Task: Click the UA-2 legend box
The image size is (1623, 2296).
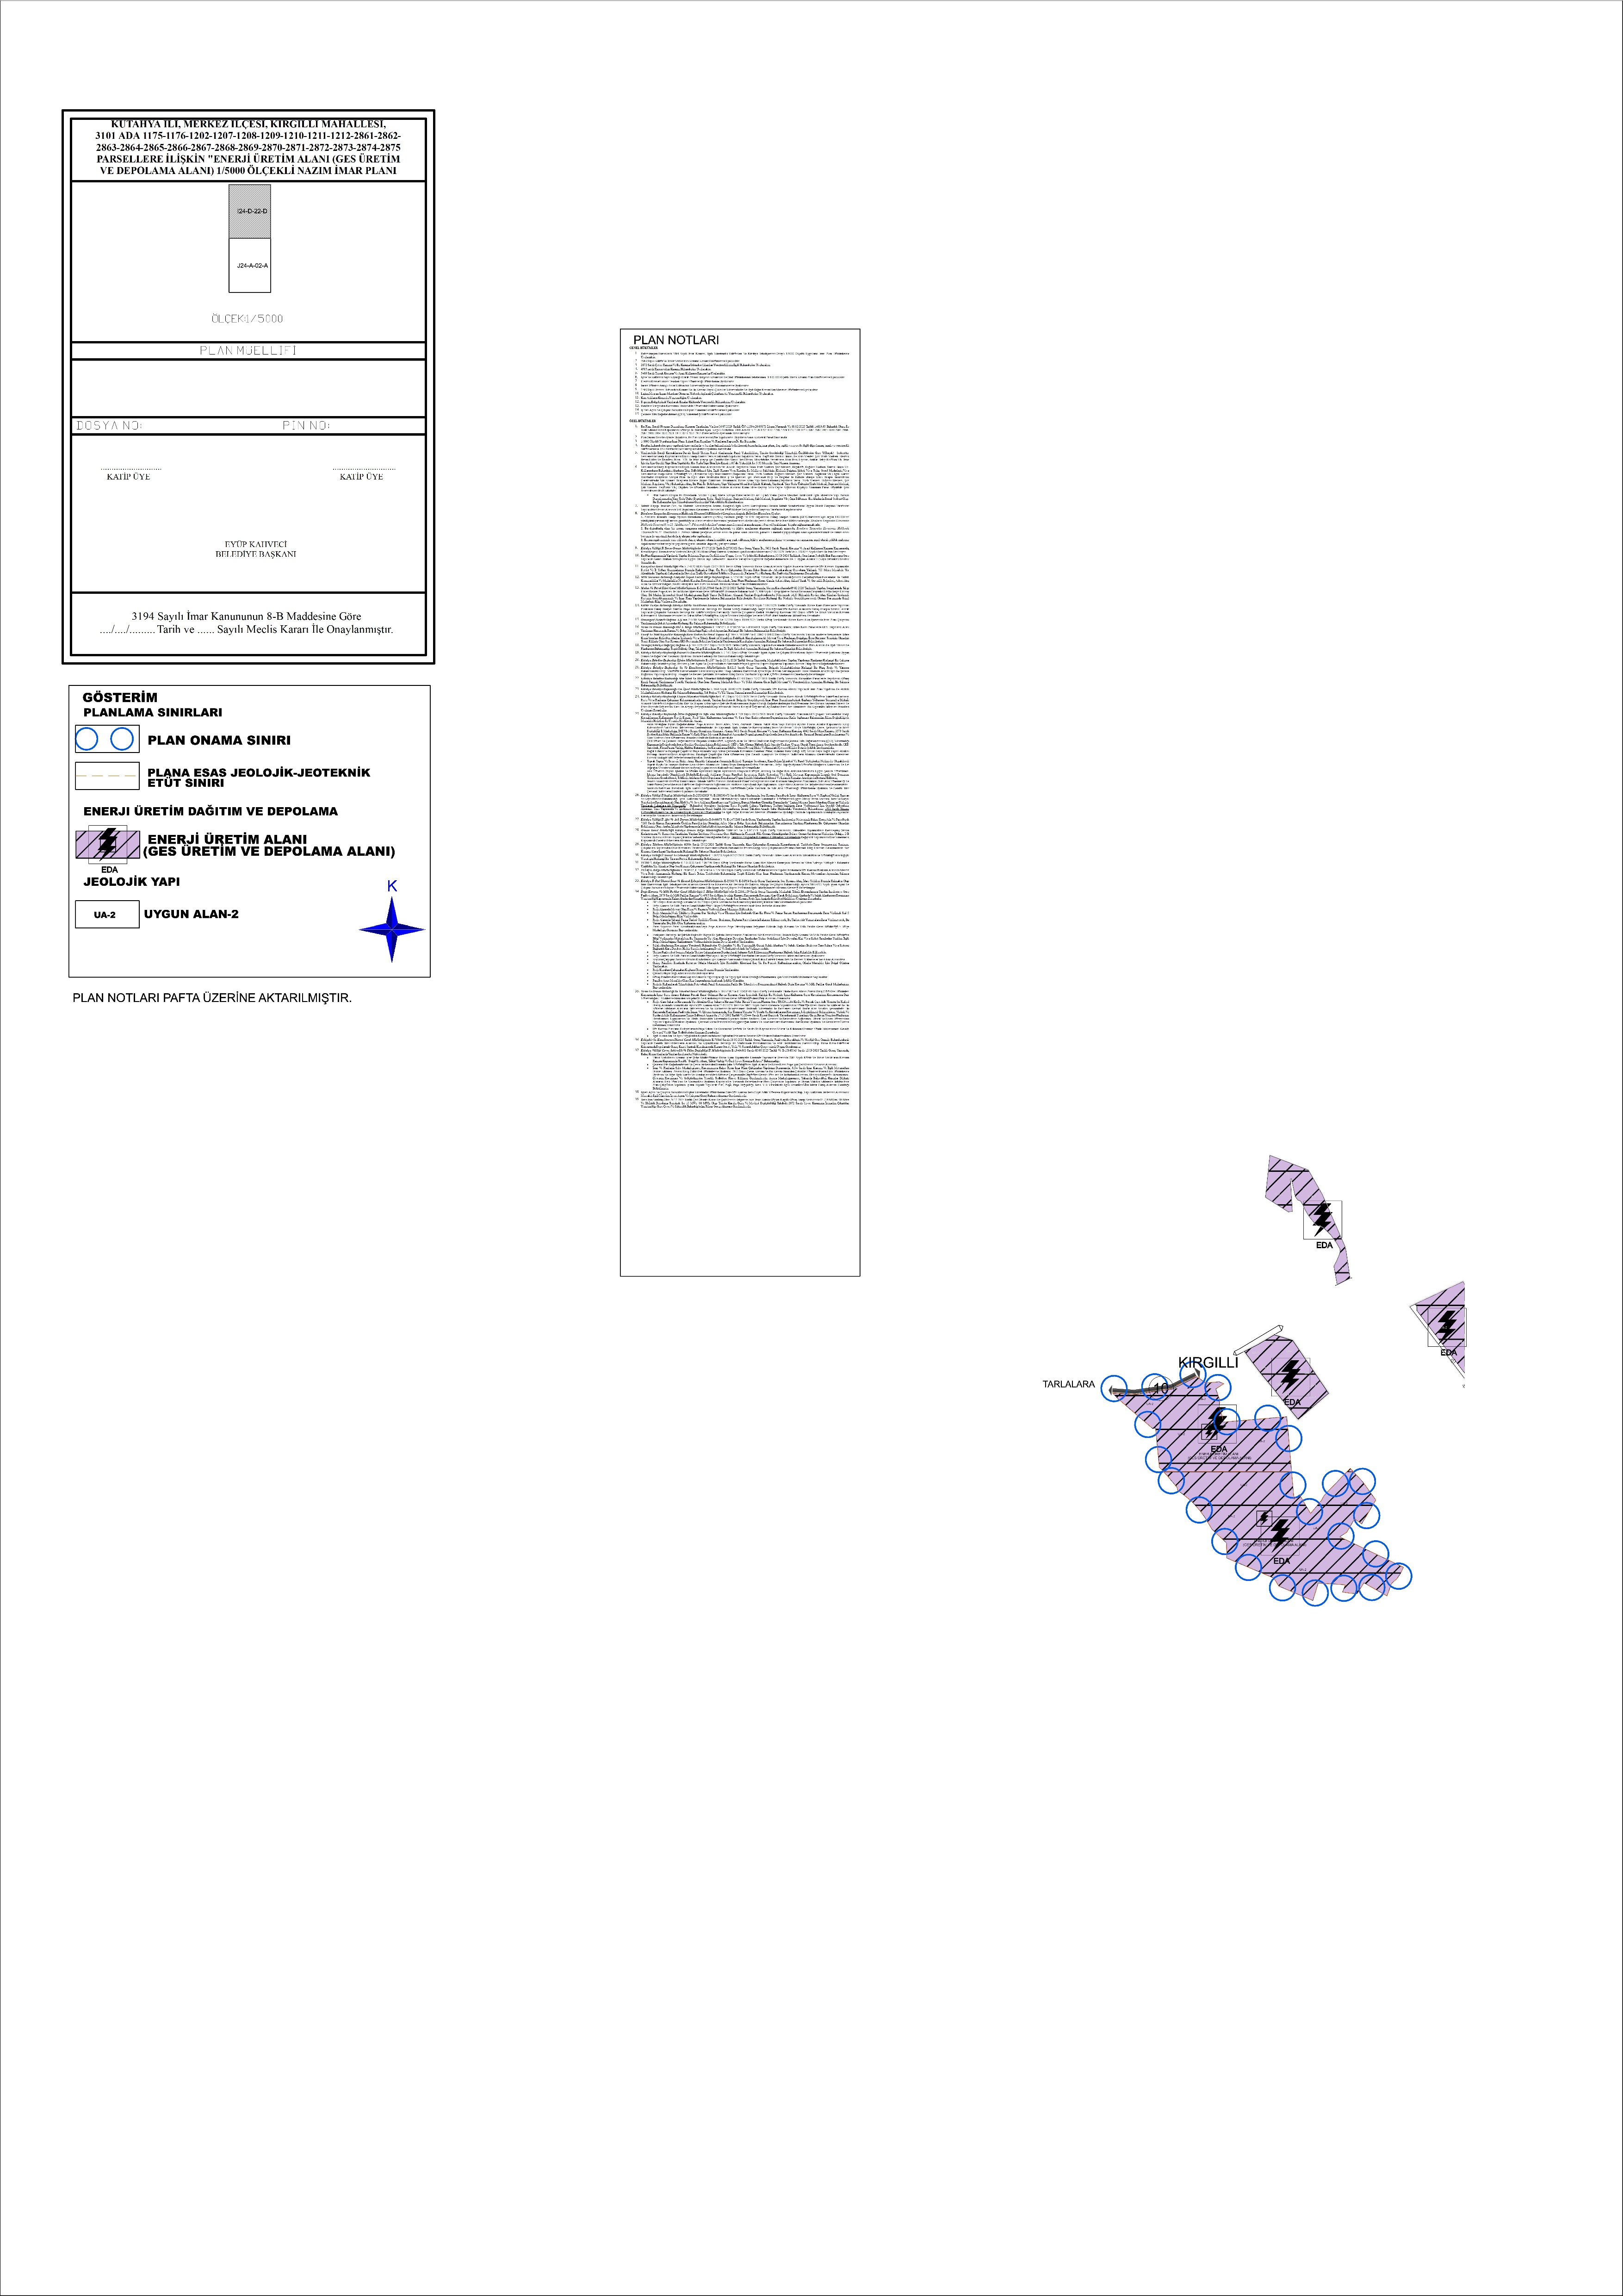Action: click(x=105, y=915)
